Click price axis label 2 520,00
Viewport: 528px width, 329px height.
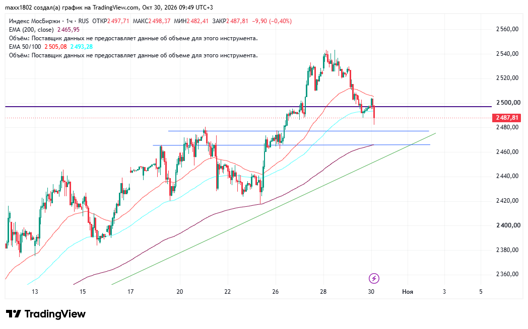507,78
